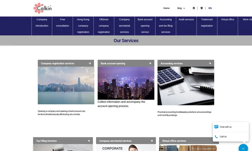Go to the Home page
Image resolution: width=252 pixels, height=151 pixels.
pyautogui.click(x=166, y=8)
